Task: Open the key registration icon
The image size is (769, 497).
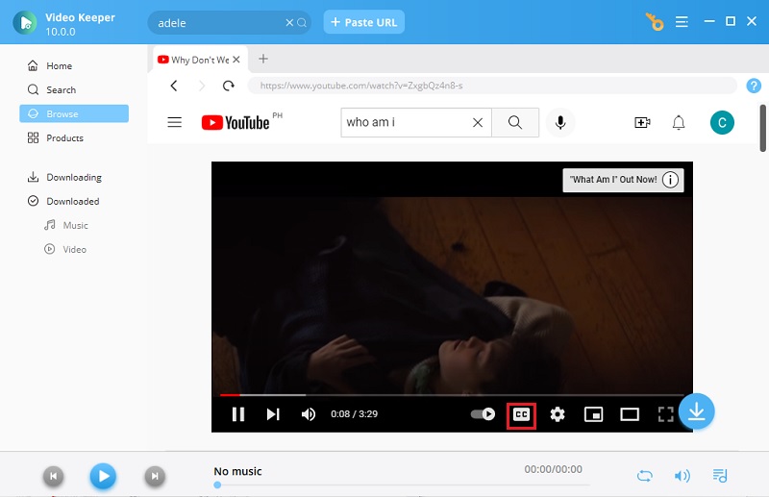Action: pos(655,22)
